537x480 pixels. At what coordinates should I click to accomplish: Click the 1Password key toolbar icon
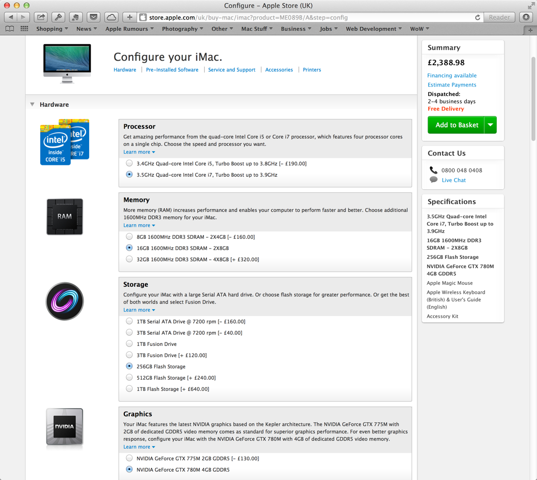tap(58, 17)
